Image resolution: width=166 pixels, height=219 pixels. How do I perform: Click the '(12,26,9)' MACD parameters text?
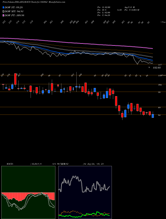click(x=35, y=164)
